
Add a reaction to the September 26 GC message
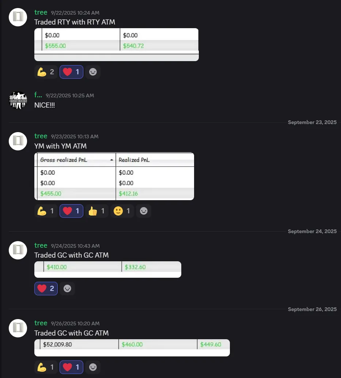click(x=93, y=367)
